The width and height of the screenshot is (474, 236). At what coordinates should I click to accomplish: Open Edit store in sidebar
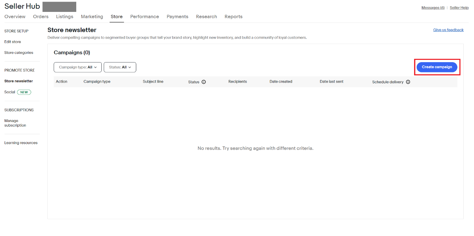[x=13, y=42]
